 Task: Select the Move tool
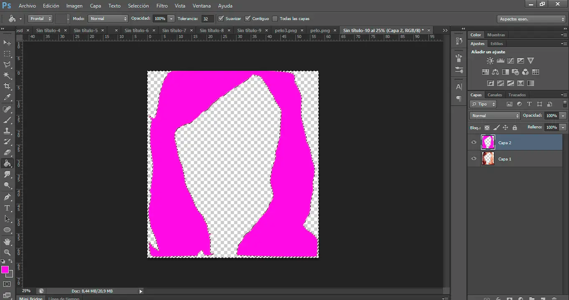[7, 43]
